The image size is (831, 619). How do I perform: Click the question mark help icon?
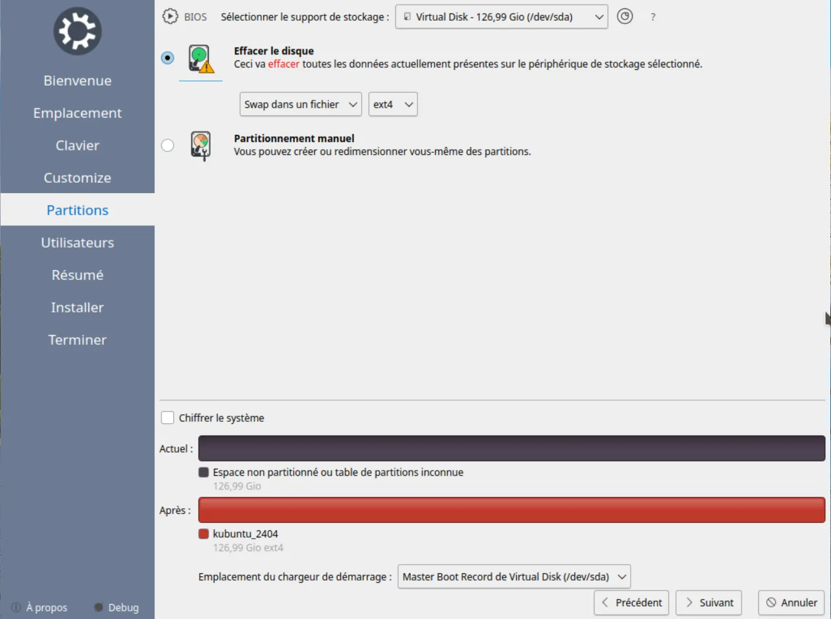pyautogui.click(x=653, y=18)
